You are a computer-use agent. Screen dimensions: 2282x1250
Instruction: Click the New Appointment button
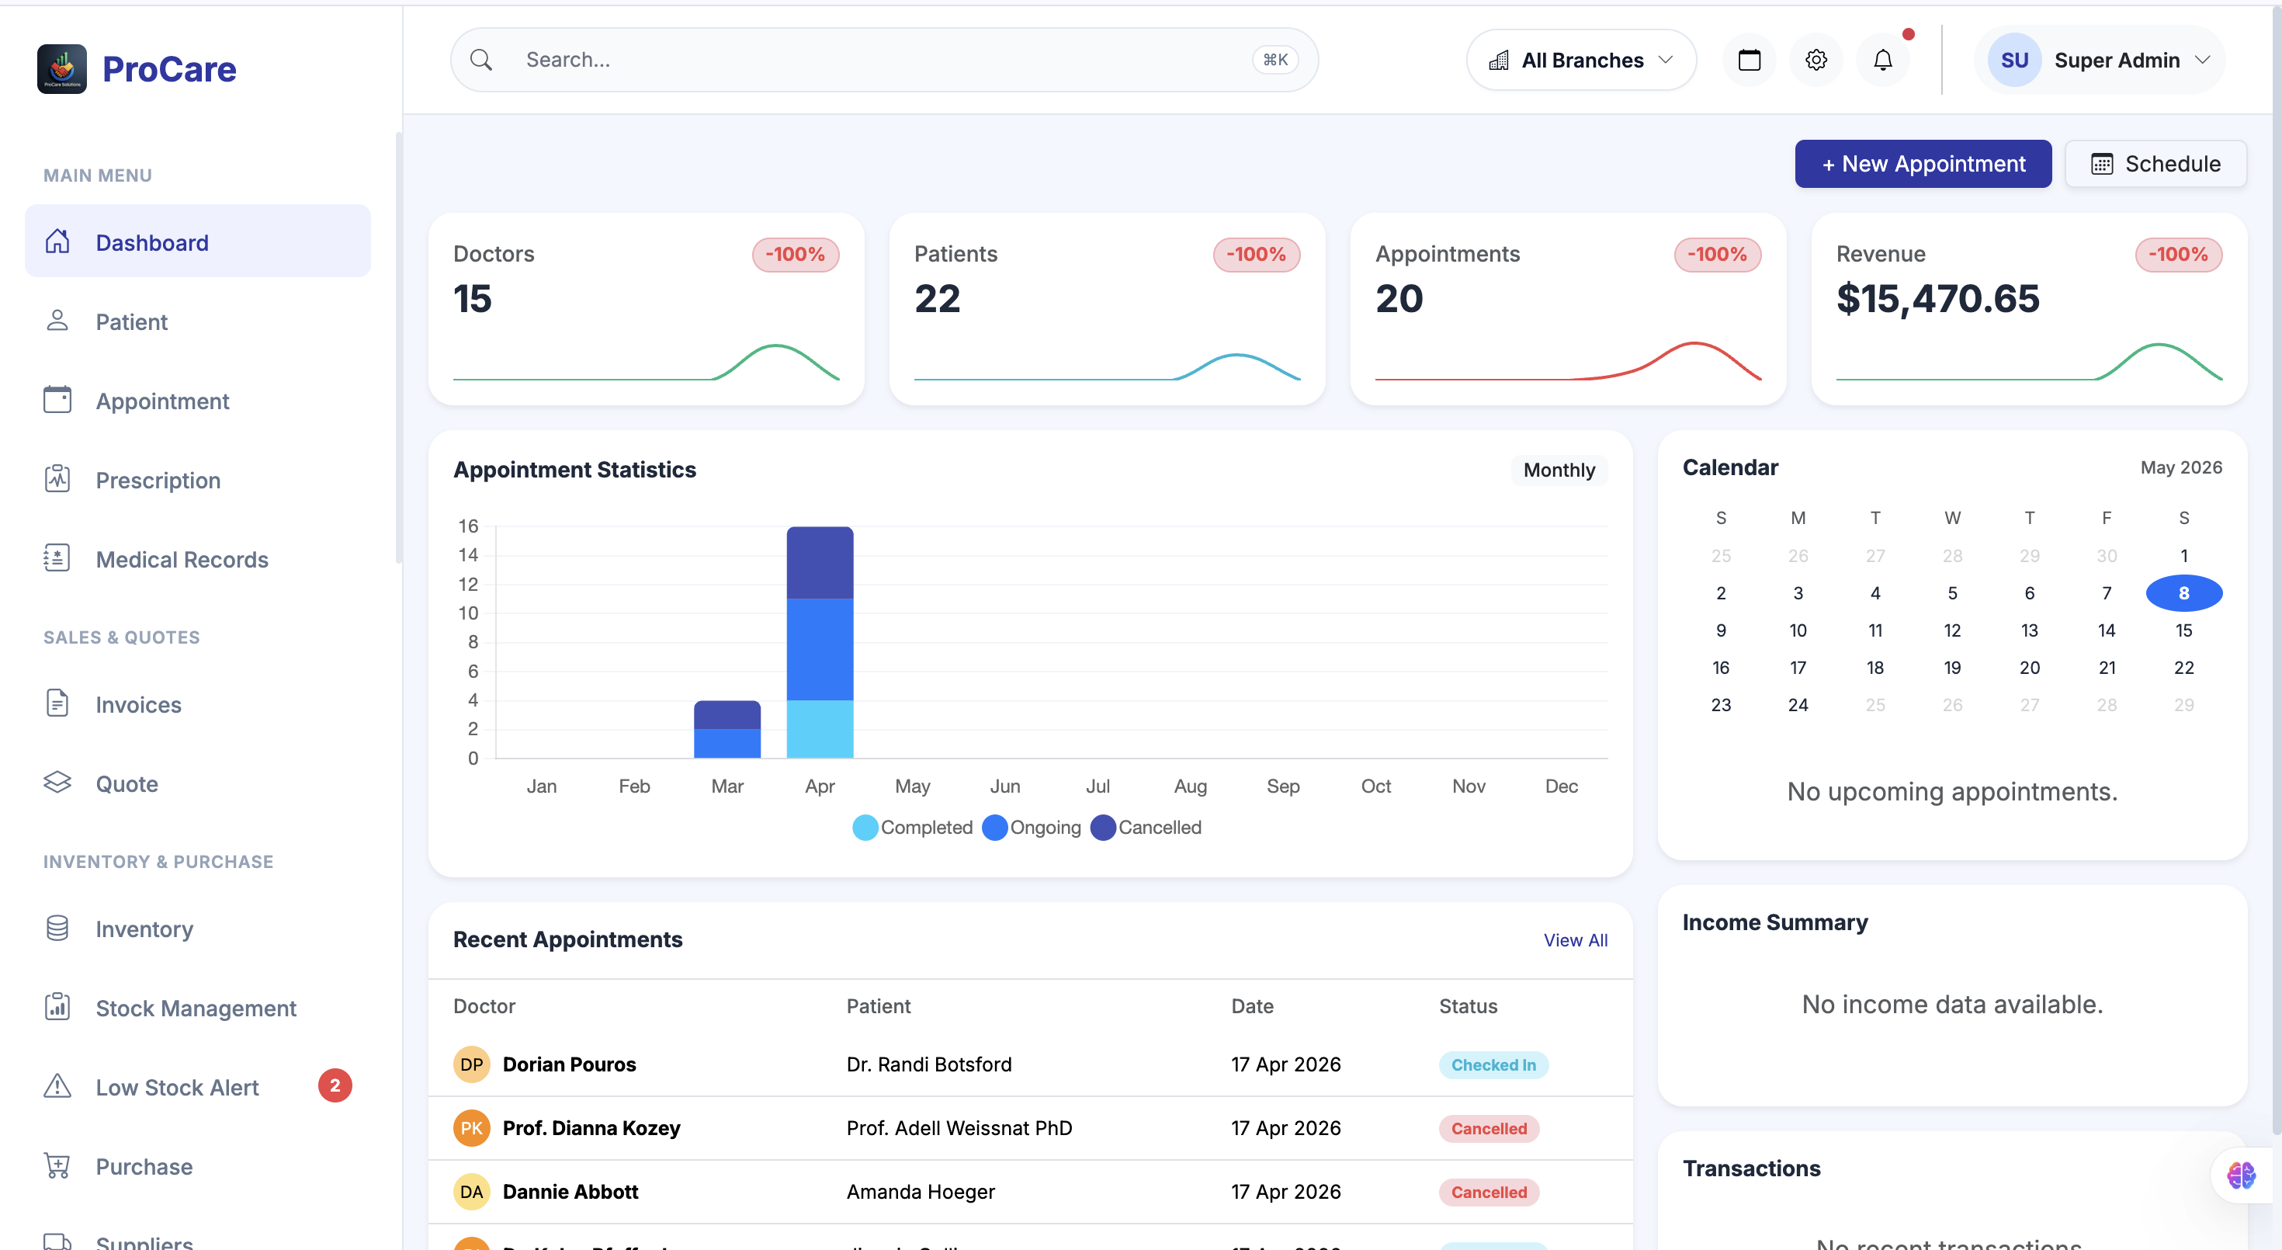1923,163
